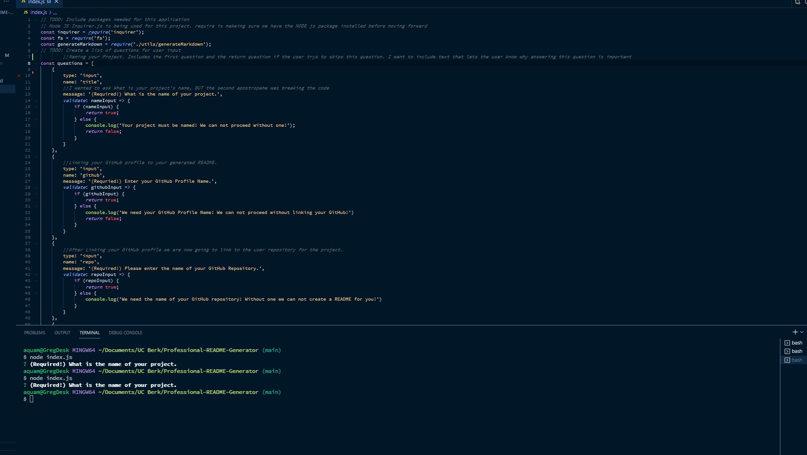
Task: Open the terminal profile dropdown chevron beside plus
Action: [x=802, y=332]
